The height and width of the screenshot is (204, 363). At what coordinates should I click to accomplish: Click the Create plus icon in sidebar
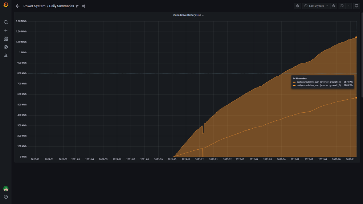pos(6,30)
